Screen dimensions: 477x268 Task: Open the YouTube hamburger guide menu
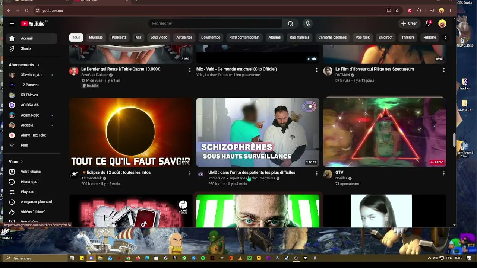click(x=12, y=23)
